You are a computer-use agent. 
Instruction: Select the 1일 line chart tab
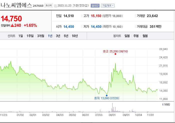pos(21,36)
